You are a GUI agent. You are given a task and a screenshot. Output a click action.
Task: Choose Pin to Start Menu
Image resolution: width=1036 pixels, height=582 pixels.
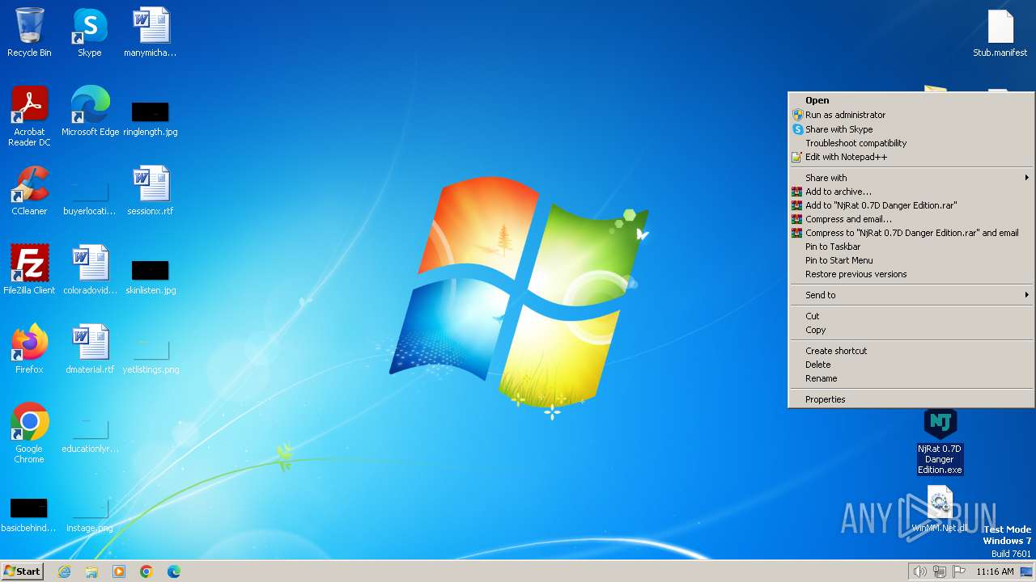[x=911, y=260]
